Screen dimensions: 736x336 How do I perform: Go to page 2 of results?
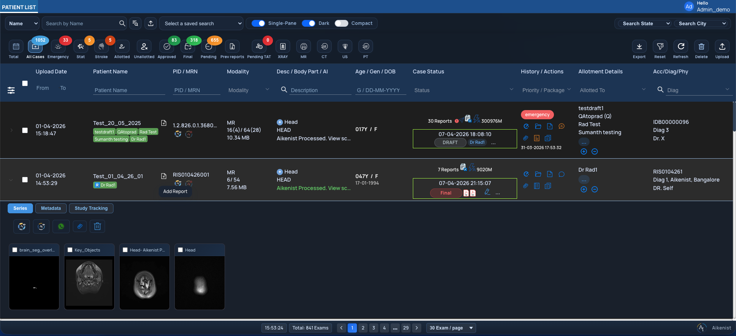point(363,328)
